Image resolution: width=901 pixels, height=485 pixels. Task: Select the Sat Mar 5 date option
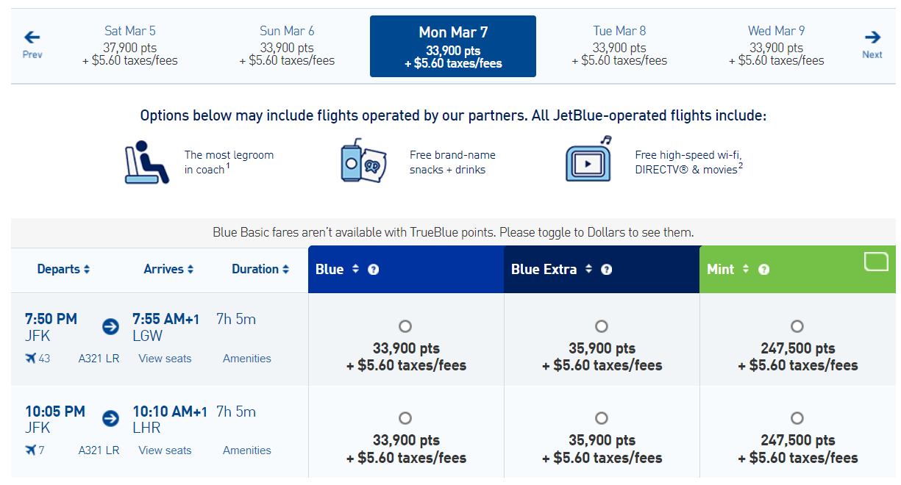tap(129, 46)
